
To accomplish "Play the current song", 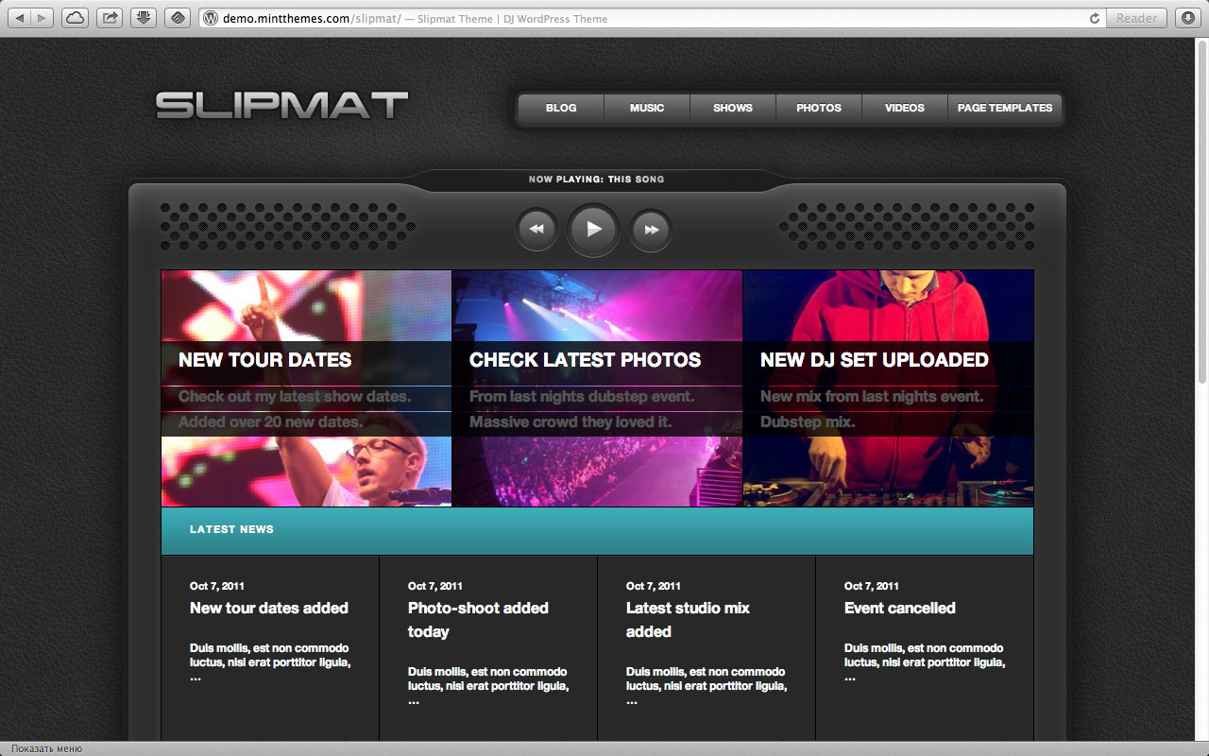I will (x=593, y=230).
